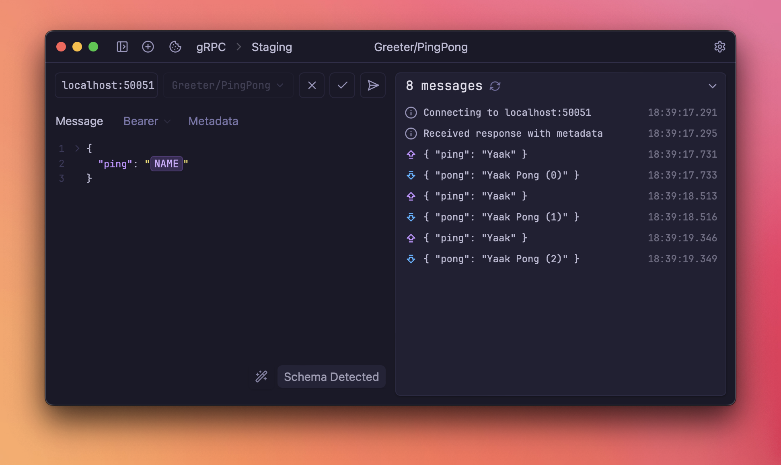Select the Message tab
The width and height of the screenshot is (781, 465).
pyautogui.click(x=79, y=121)
